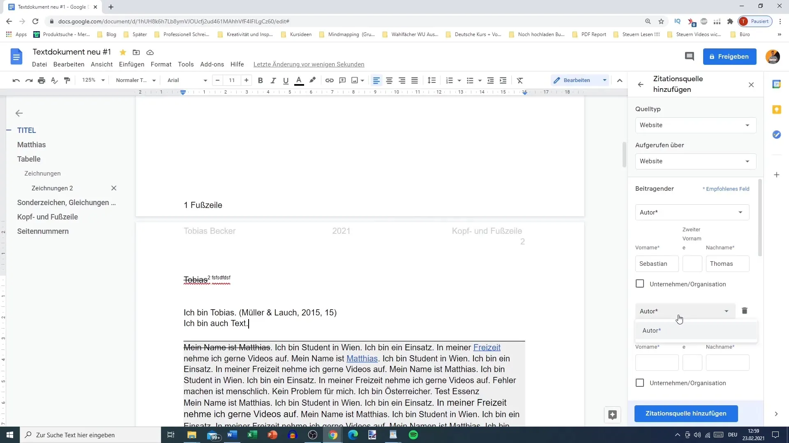Click the font size input field

click(x=232, y=80)
